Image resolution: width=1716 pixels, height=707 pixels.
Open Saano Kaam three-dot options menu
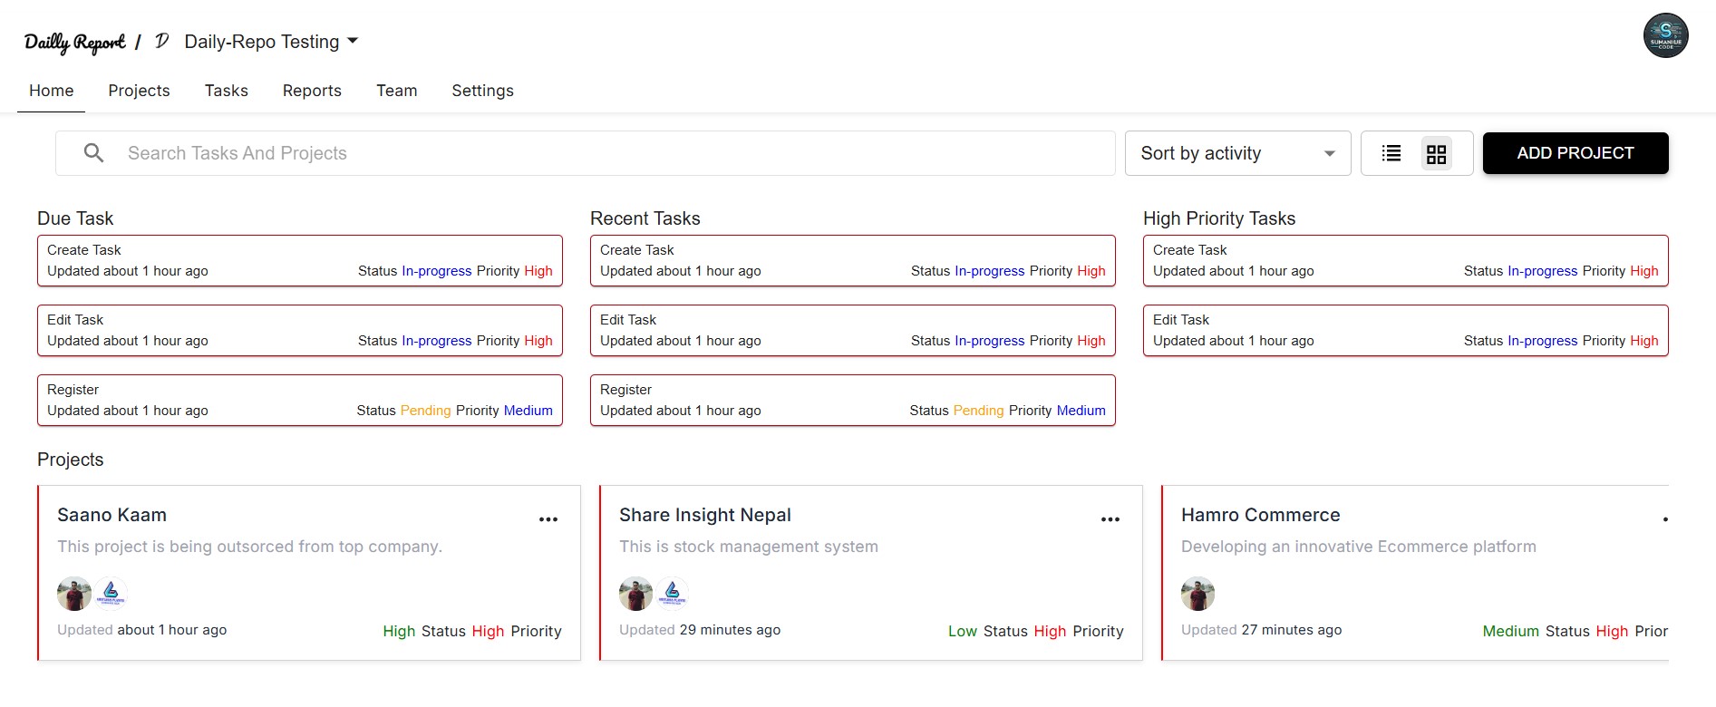tap(548, 519)
